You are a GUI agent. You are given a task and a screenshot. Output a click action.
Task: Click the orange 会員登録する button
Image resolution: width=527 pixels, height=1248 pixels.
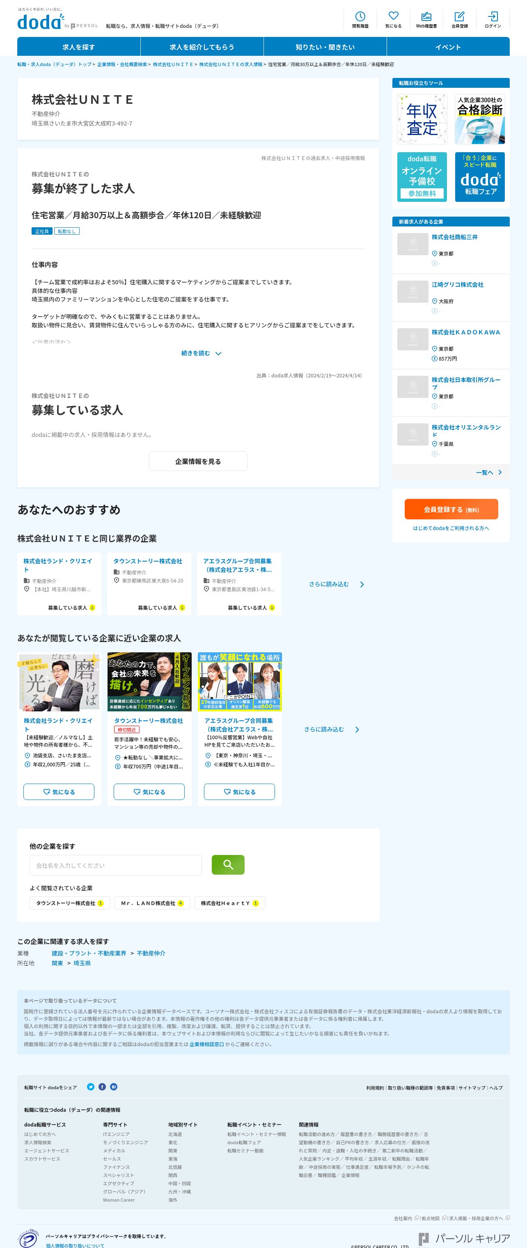451,509
